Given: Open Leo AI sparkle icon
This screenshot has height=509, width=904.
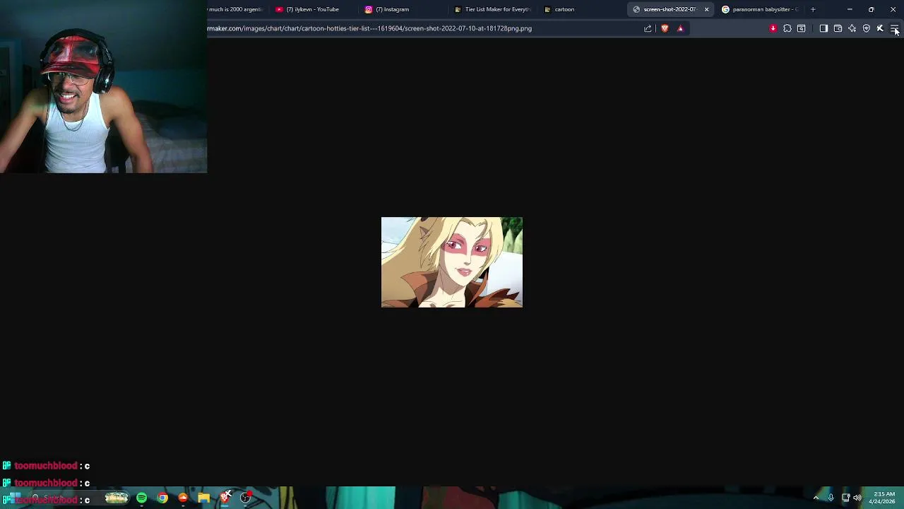Looking at the screenshot, I should [x=852, y=28].
